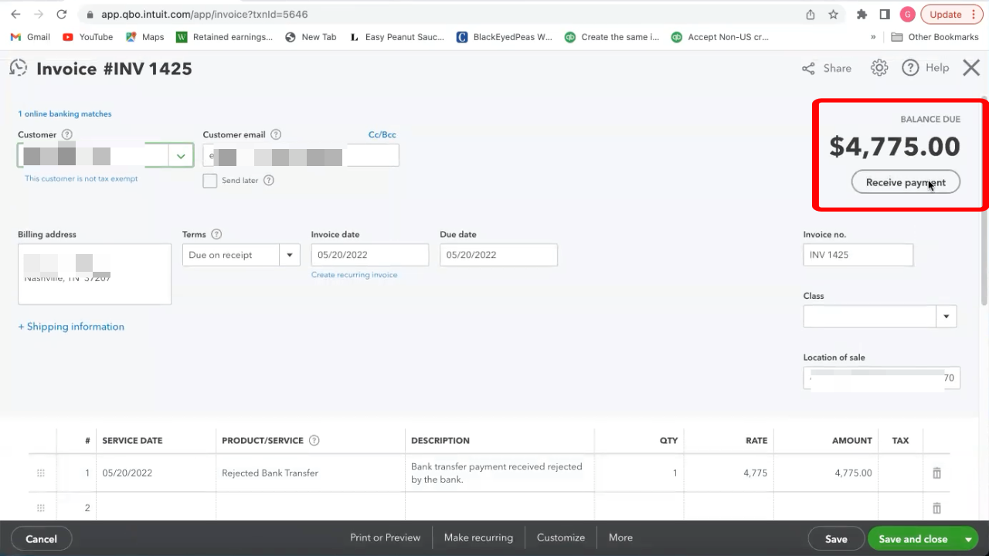Click the Receive payment button
The height and width of the screenshot is (556, 989).
pyautogui.click(x=906, y=182)
